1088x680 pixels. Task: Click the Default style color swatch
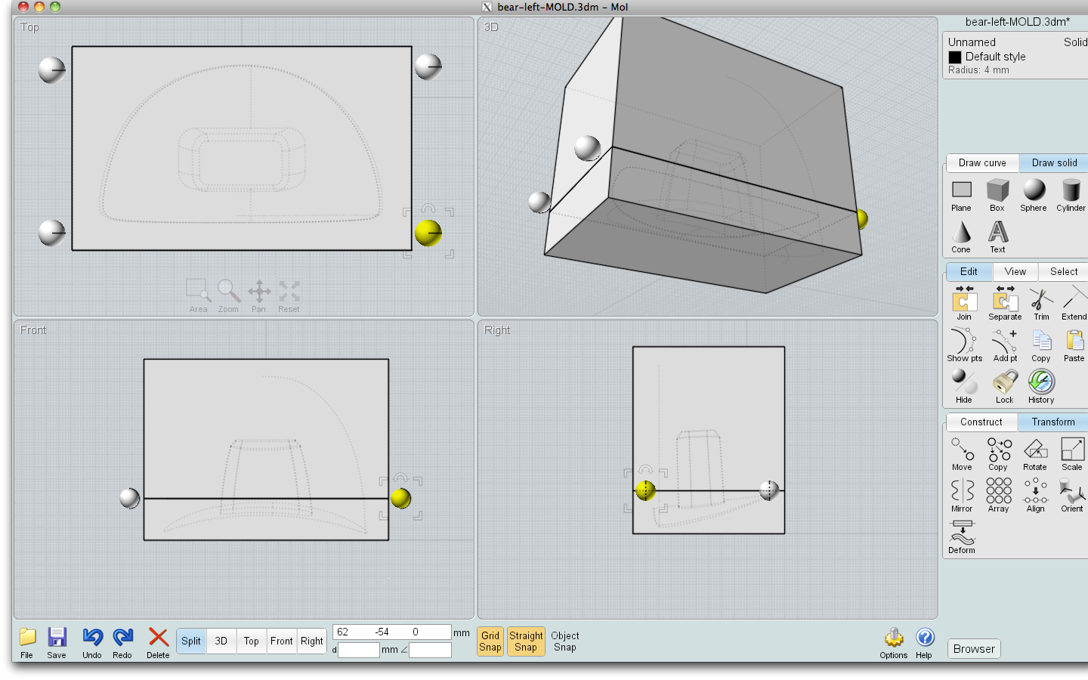point(954,57)
